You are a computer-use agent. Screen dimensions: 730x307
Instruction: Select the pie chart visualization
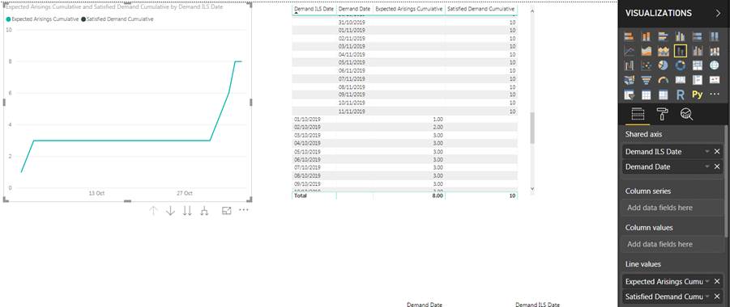point(664,65)
